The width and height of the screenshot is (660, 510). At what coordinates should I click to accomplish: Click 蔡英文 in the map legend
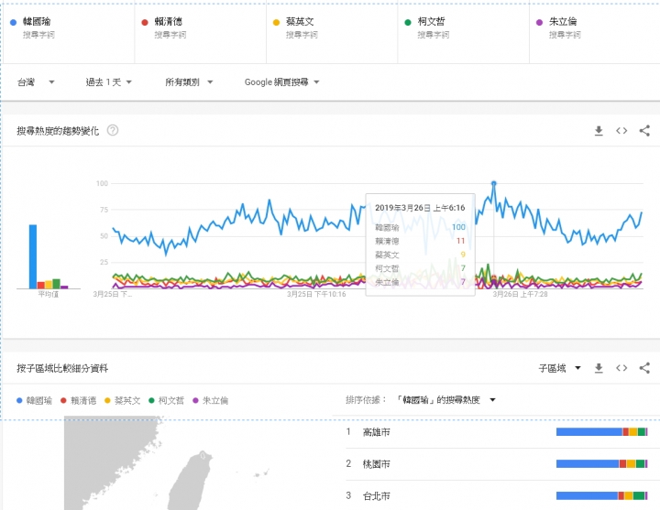pos(123,400)
